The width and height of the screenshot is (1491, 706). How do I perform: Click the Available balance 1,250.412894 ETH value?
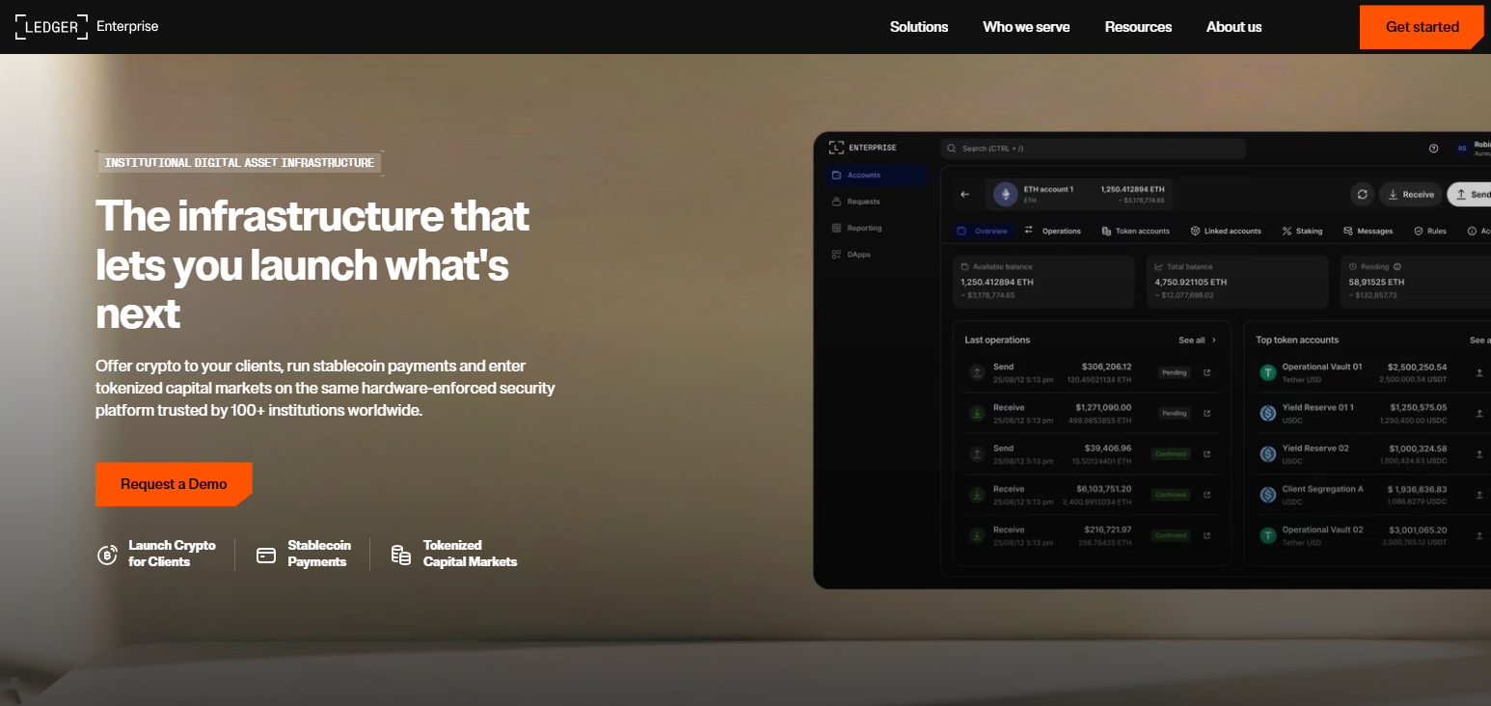pos(997,282)
